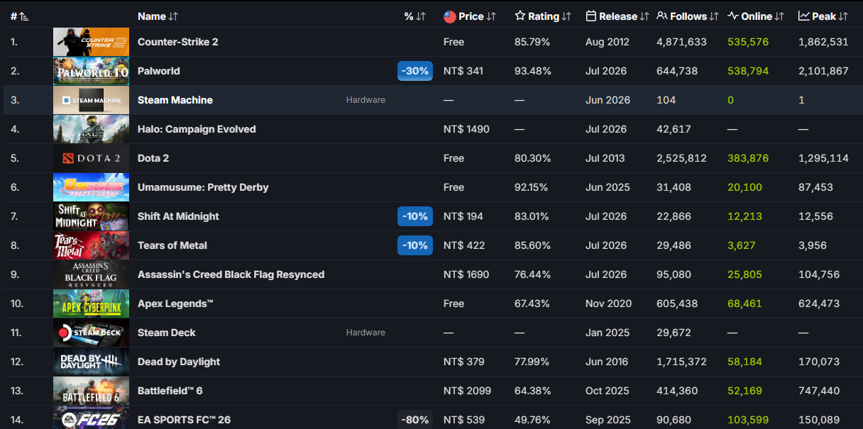Open the Dota 2 thumbnail image

(91, 158)
